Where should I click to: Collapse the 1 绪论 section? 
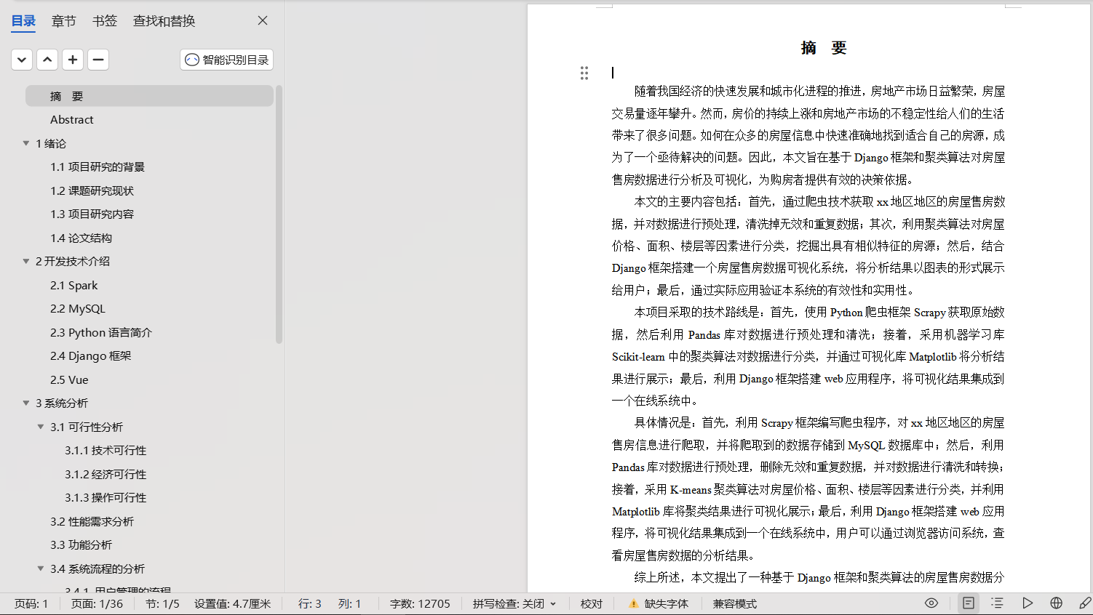click(26, 144)
